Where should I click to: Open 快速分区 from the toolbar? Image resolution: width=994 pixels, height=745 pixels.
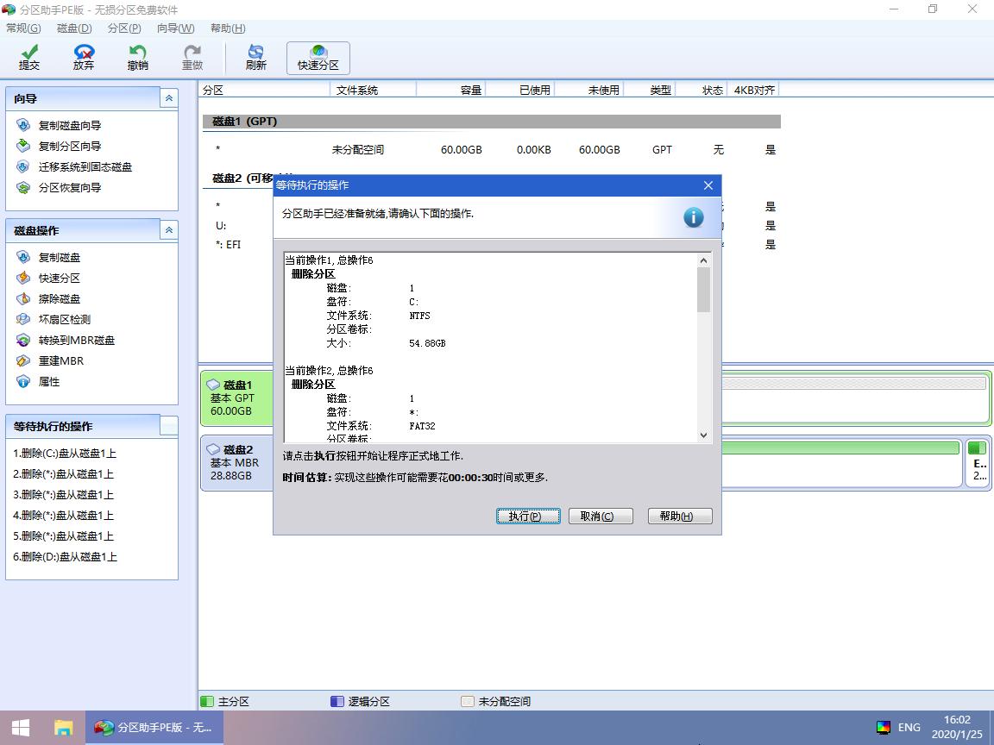[x=318, y=57]
